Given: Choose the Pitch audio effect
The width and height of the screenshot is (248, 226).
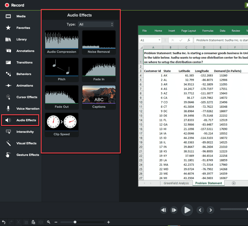Looking at the screenshot, I should click(61, 70).
